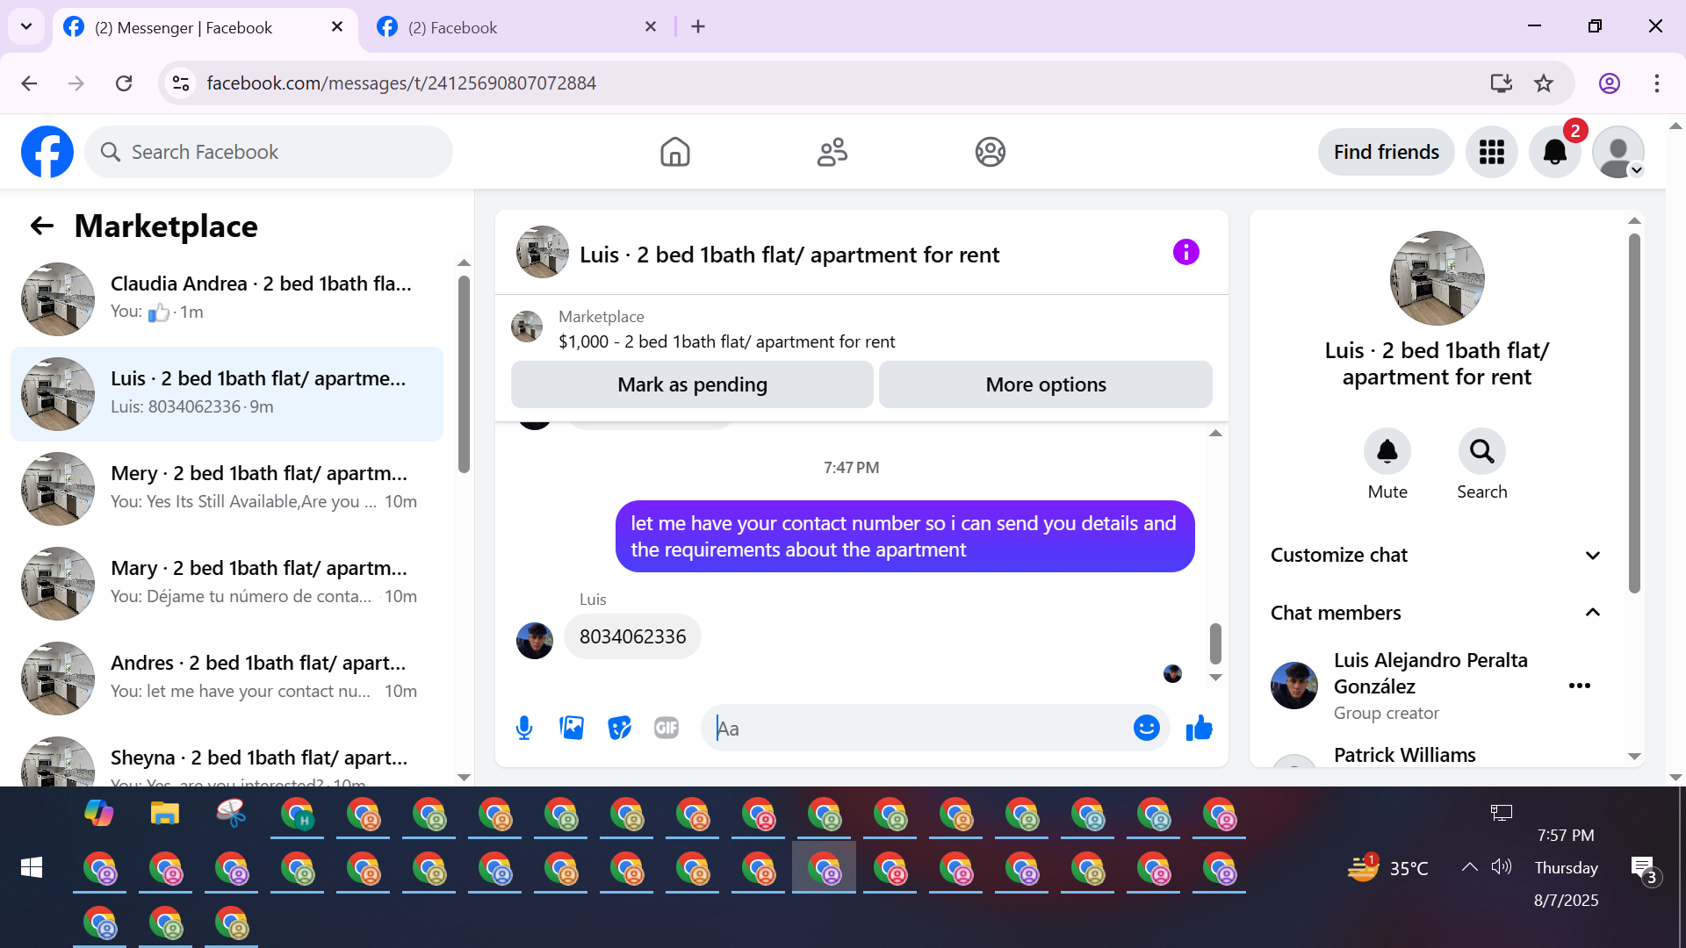The height and width of the screenshot is (948, 1686).
Task: Open File Explorer from the taskbar
Action: coord(164,813)
